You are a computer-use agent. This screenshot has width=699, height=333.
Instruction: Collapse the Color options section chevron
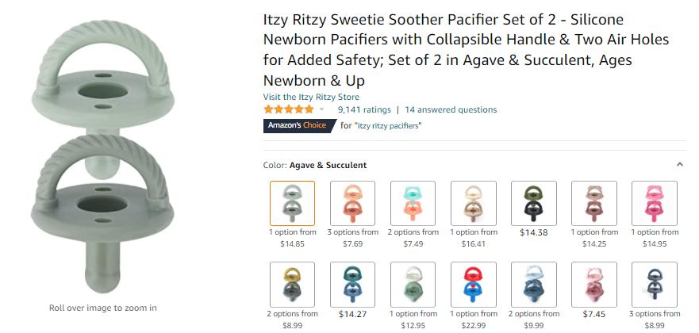point(680,165)
